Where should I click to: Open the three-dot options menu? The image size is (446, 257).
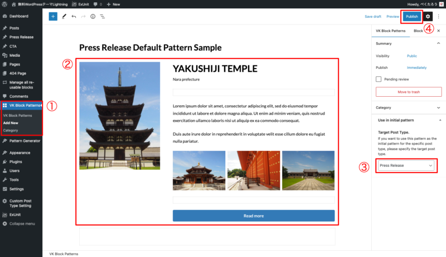pyautogui.click(x=439, y=17)
